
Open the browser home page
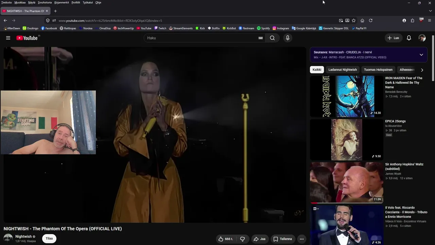pyautogui.click(x=362, y=20)
